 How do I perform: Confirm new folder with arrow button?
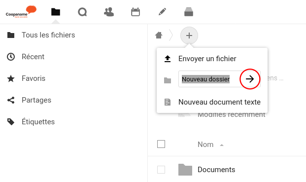250,79
